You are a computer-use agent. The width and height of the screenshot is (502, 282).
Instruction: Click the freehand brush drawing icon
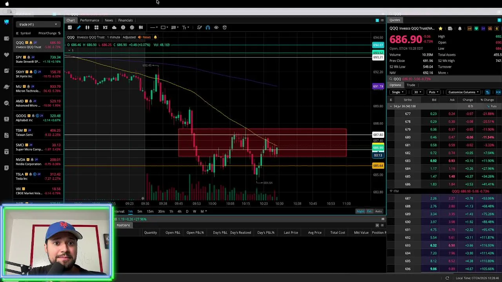(199, 27)
